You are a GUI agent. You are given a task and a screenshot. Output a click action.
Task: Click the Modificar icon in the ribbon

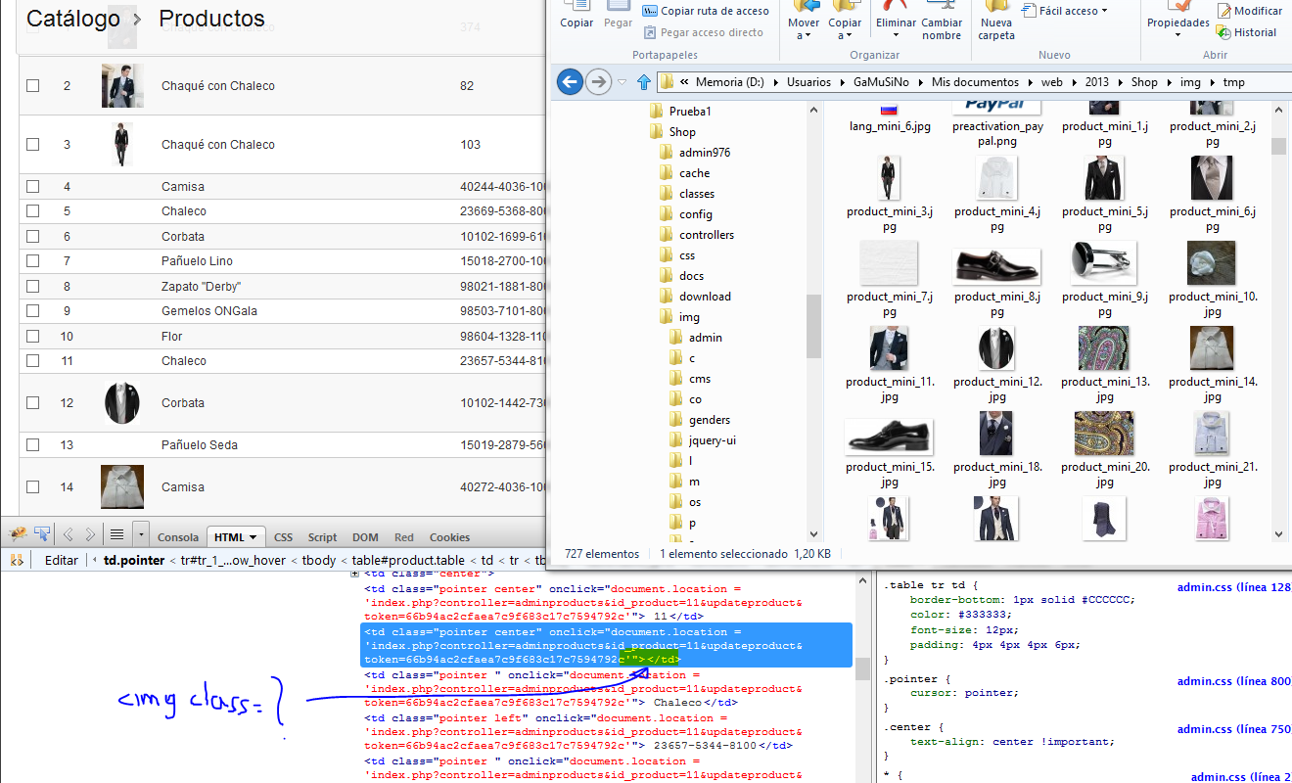(1224, 11)
